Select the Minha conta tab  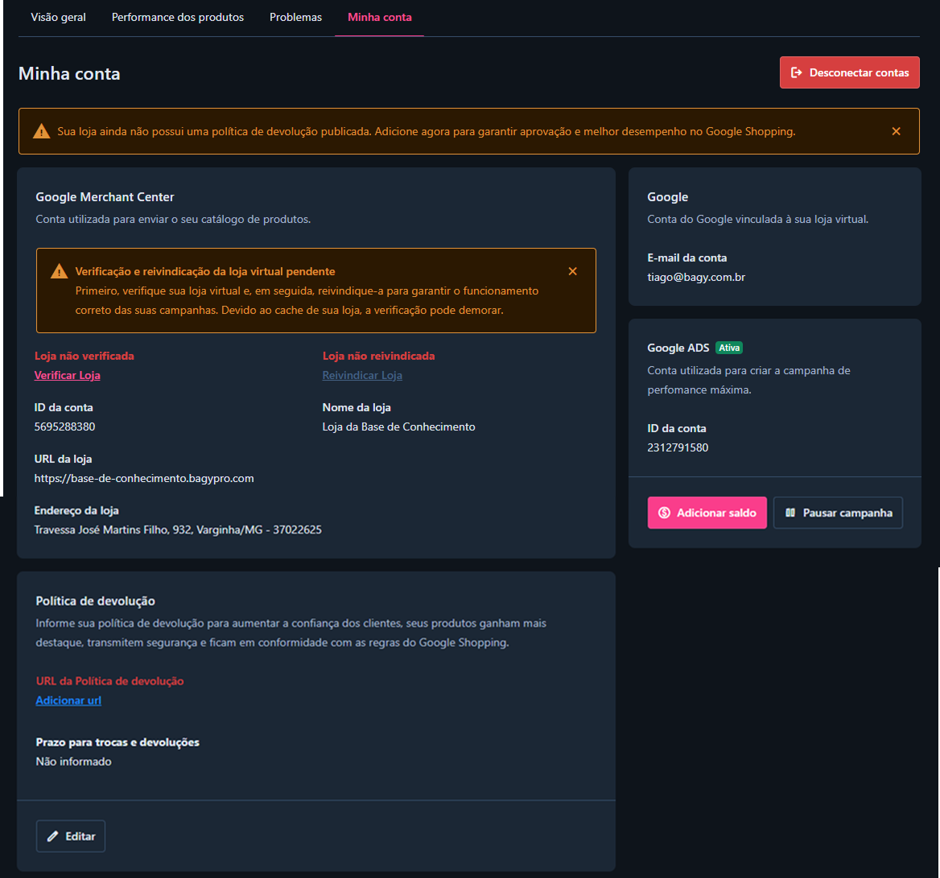tap(380, 18)
